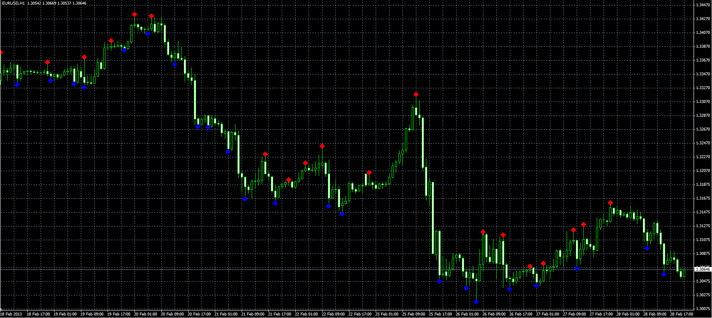Click the 25 Feb 09:00 time label

[413, 314]
